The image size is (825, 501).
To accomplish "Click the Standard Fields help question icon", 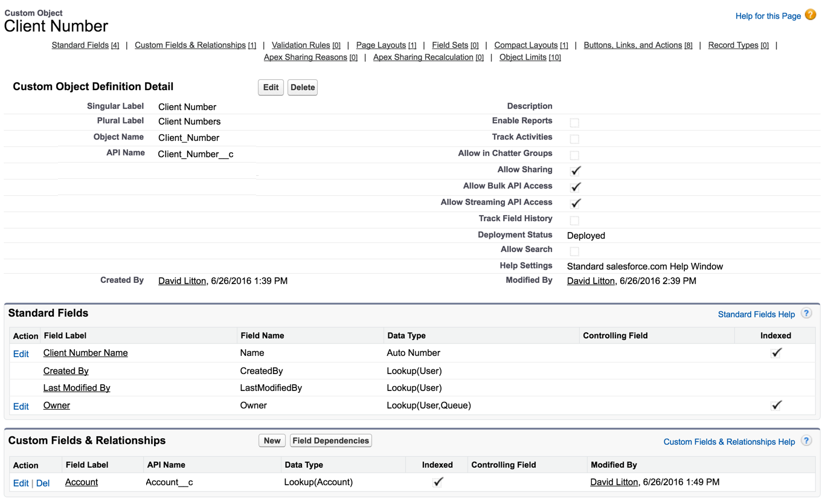I will [x=806, y=313].
